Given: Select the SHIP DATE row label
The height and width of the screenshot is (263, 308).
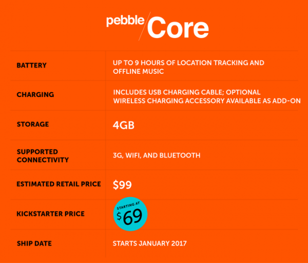Looking at the screenshot, I should point(34,243).
